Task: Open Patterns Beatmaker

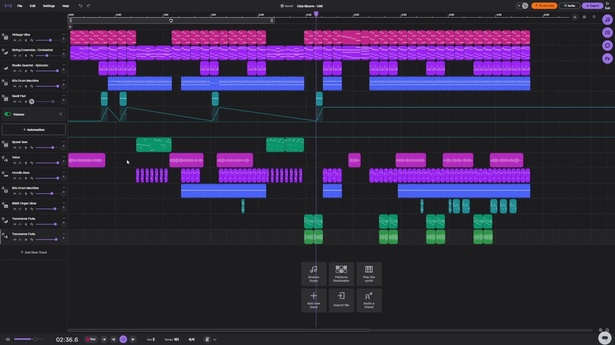Action: [341, 274]
